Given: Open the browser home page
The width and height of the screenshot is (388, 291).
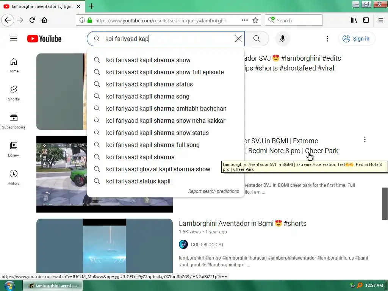Looking at the screenshot, I should coord(44,20).
